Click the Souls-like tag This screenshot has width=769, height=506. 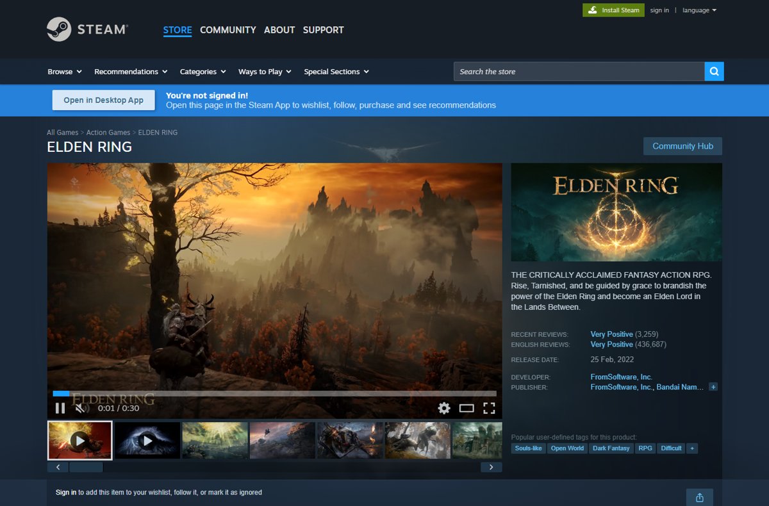[528, 448]
